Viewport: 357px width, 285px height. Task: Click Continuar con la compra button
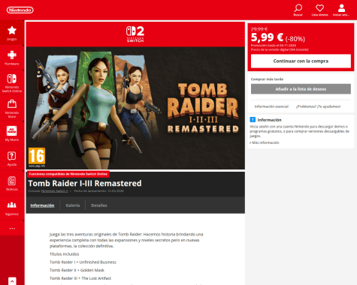click(x=301, y=61)
